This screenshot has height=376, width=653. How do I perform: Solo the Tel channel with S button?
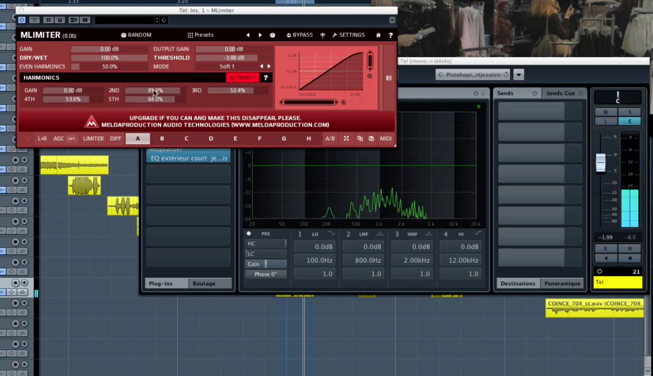coord(630,112)
